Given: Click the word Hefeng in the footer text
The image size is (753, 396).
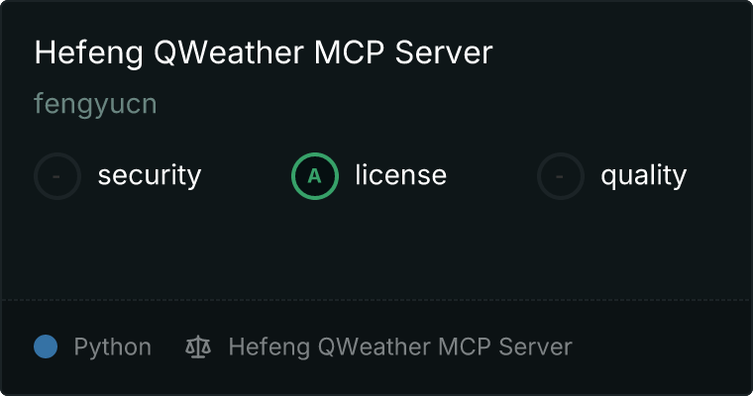Looking at the screenshot, I should point(269,347).
